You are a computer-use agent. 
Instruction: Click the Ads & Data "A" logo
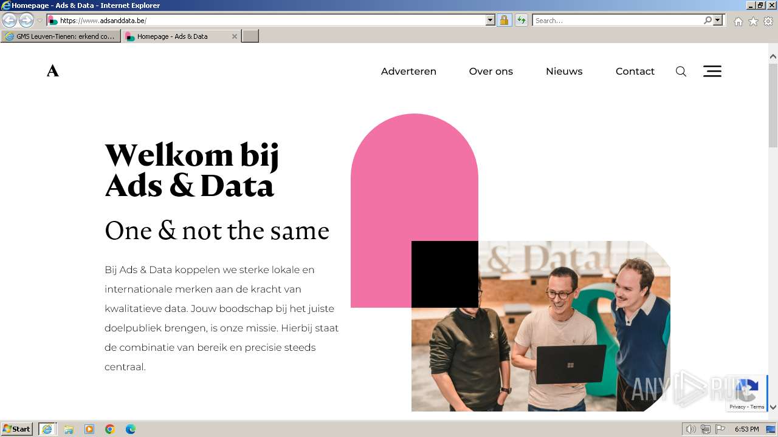pyautogui.click(x=53, y=71)
